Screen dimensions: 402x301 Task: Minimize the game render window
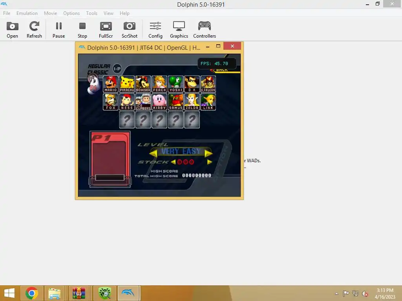click(x=208, y=47)
